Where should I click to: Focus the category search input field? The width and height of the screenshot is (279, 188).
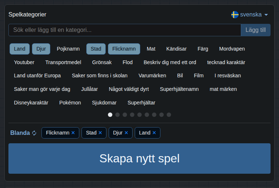click(124, 30)
